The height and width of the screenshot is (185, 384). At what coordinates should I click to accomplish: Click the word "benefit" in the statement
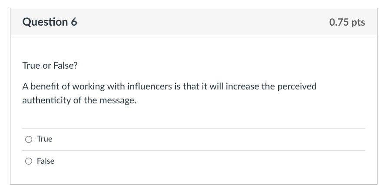pos(44,86)
